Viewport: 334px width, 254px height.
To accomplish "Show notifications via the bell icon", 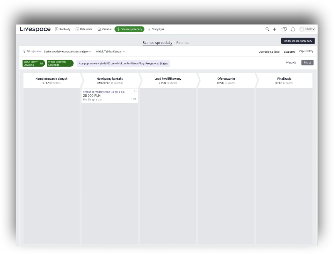I will click(293, 29).
